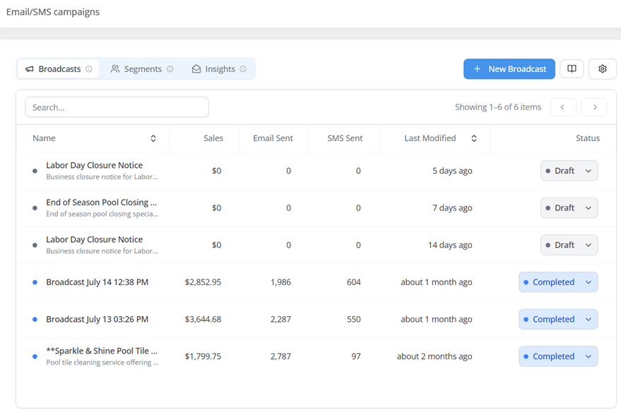Click info icon beside Insights tab
The width and height of the screenshot is (621, 412).
(243, 69)
